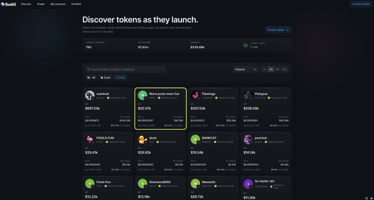Select the 12h timeframe toggle
Image resolution: width=374 pixels, height=200 pixels.
tap(277, 69)
